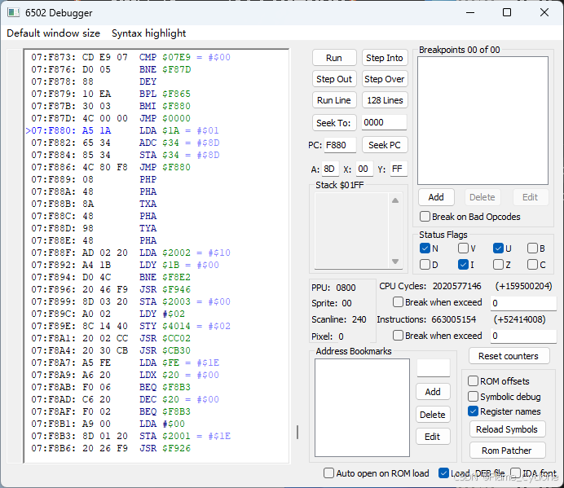Toggle the Load .DEB file checkbox
The height and width of the screenshot is (488, 564).
tap(472, 473)
